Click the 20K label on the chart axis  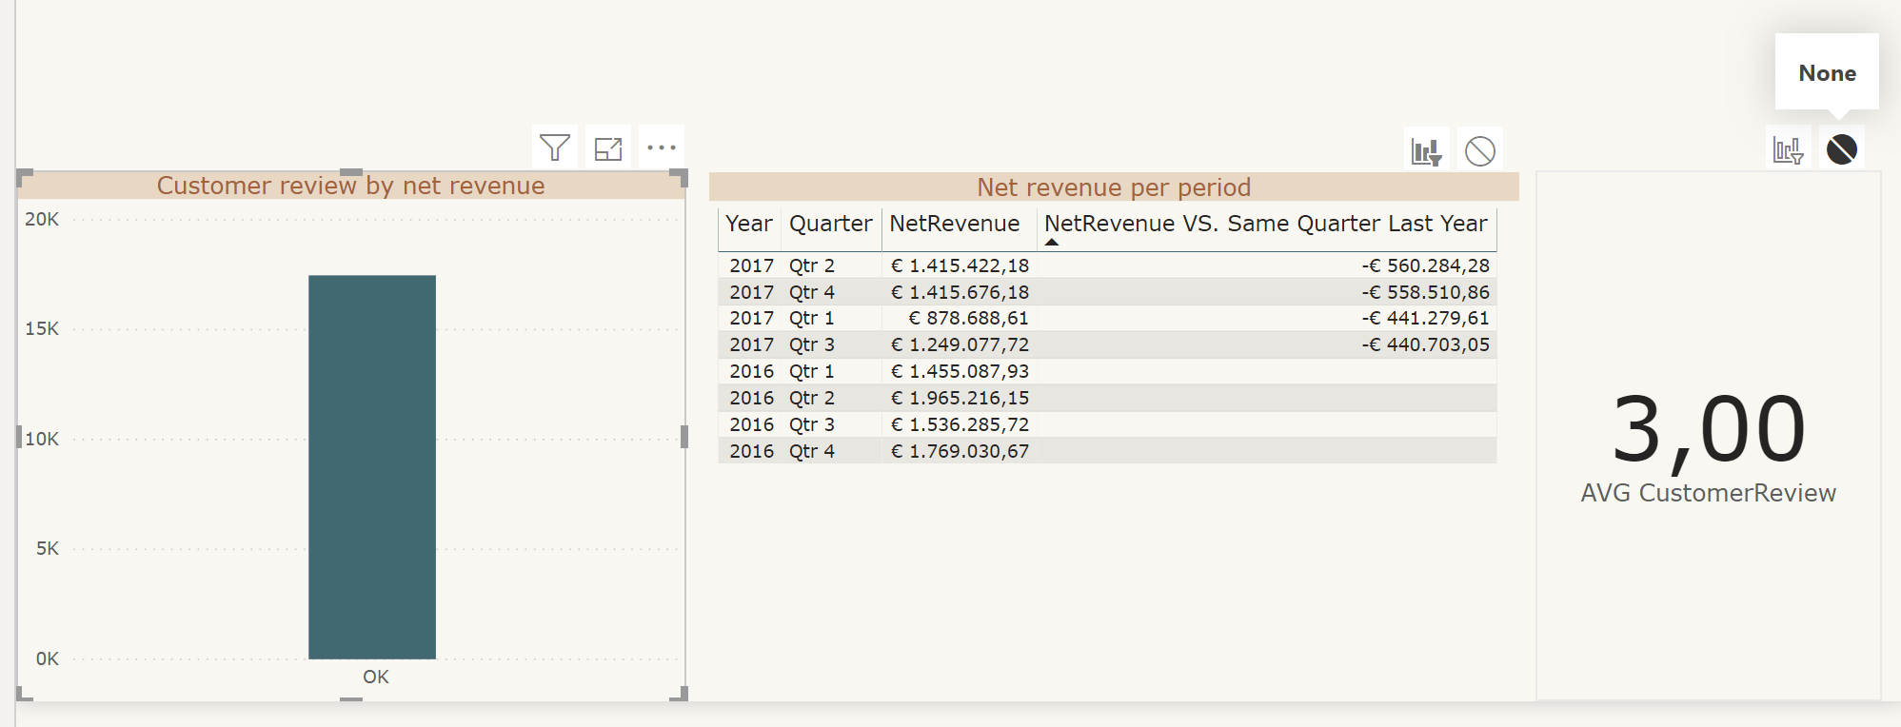[42, 220]
